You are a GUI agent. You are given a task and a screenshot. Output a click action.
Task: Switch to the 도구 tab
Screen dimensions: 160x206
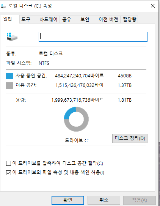pos(28,20)
